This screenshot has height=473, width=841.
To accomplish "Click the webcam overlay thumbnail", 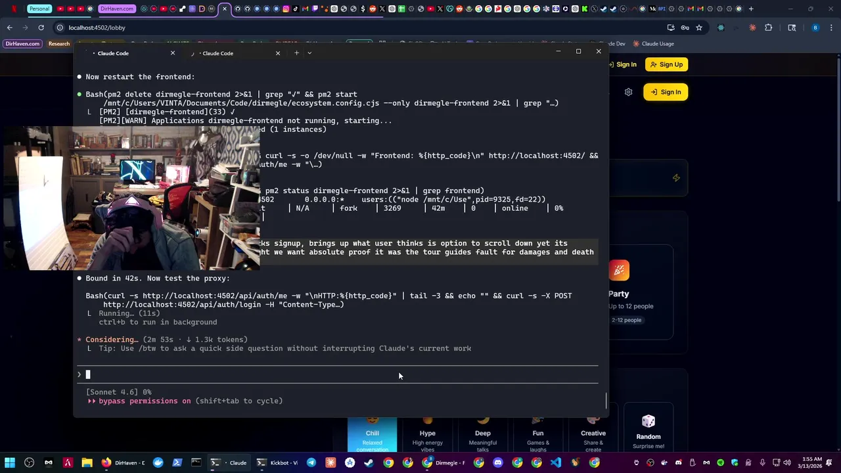I will click(131, 198).
